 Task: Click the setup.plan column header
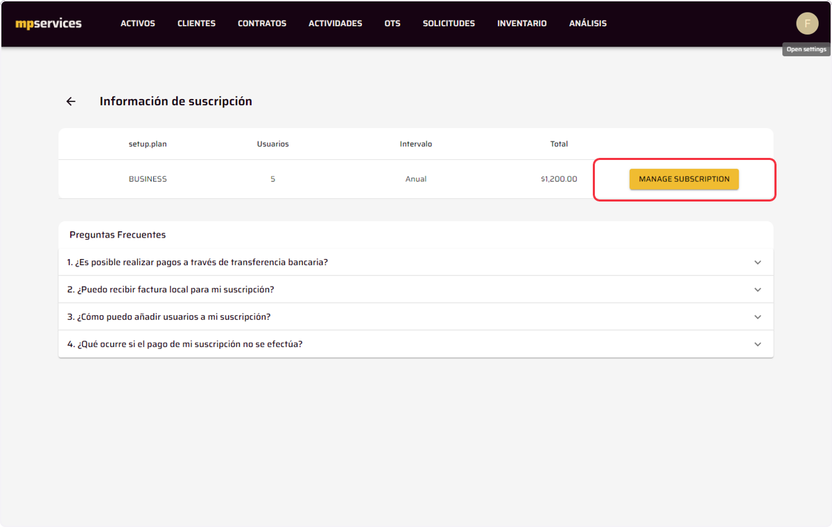[148, 144]
